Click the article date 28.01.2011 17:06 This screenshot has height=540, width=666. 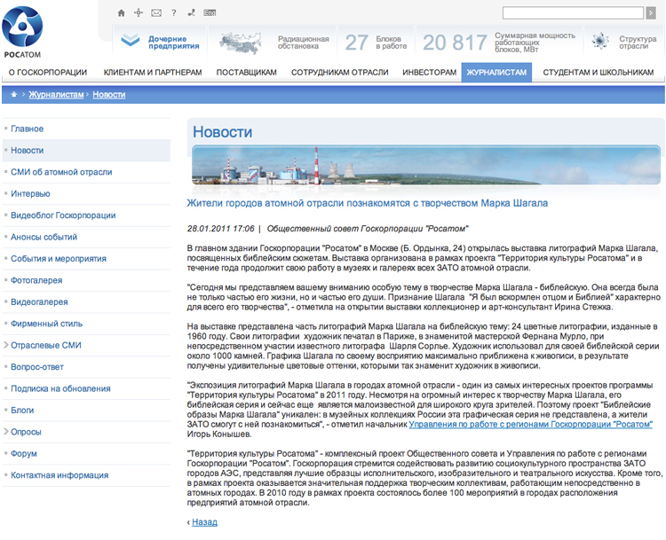click(220, 229)
